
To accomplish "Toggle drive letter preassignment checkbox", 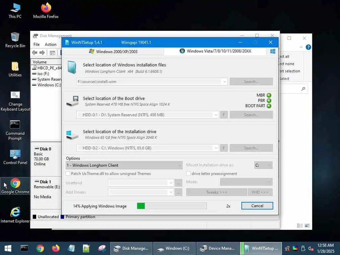I will click(189, 174).
